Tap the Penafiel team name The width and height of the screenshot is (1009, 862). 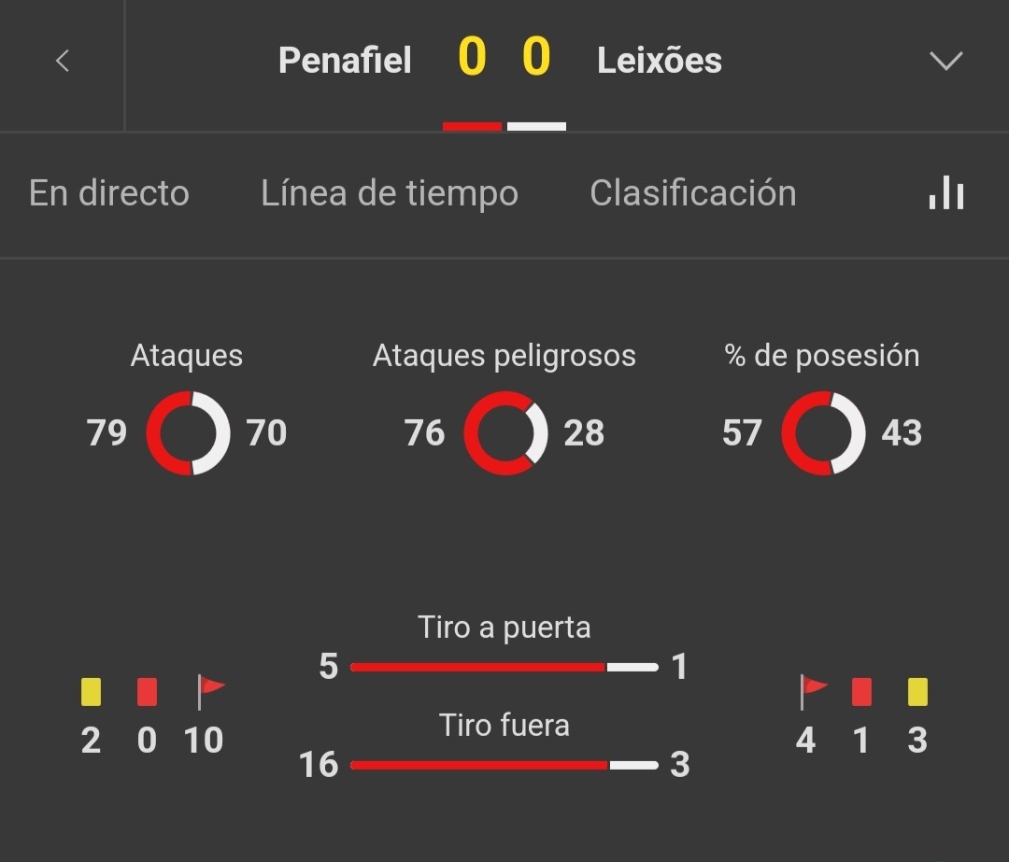tap(345, 61)
